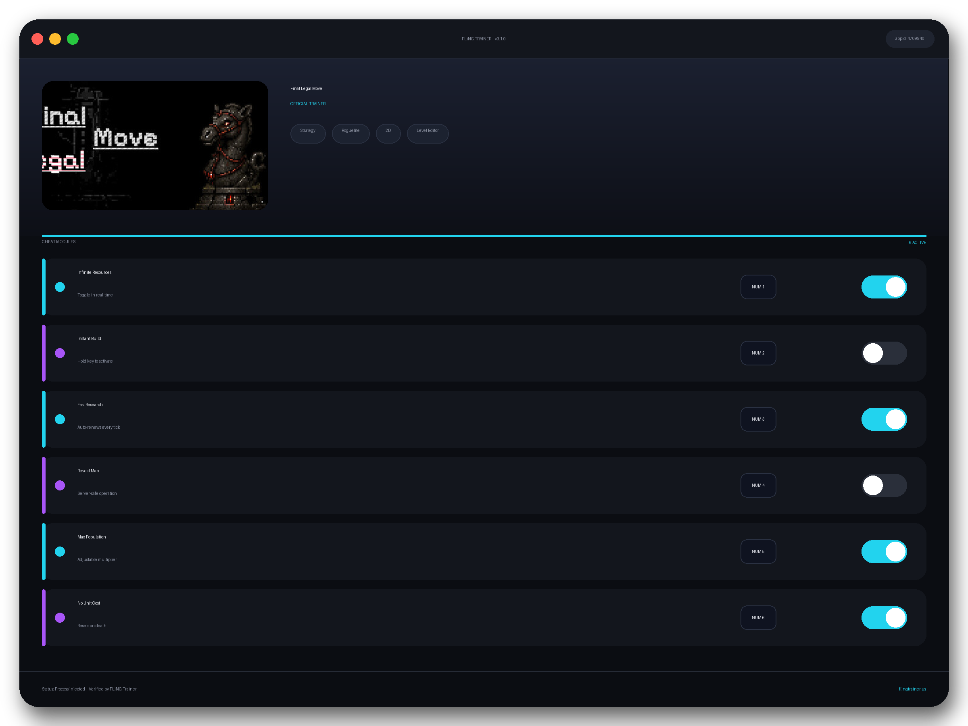Click the purple dot beside Reveal Map
Image resolution: width=968 pixels, height=726 pixels.
click(x=60, y=485)
